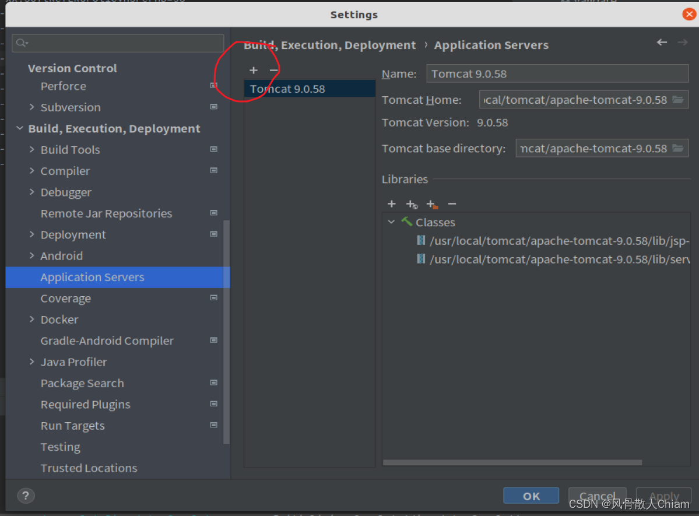Open the Perforce settings page

(64, 86)
